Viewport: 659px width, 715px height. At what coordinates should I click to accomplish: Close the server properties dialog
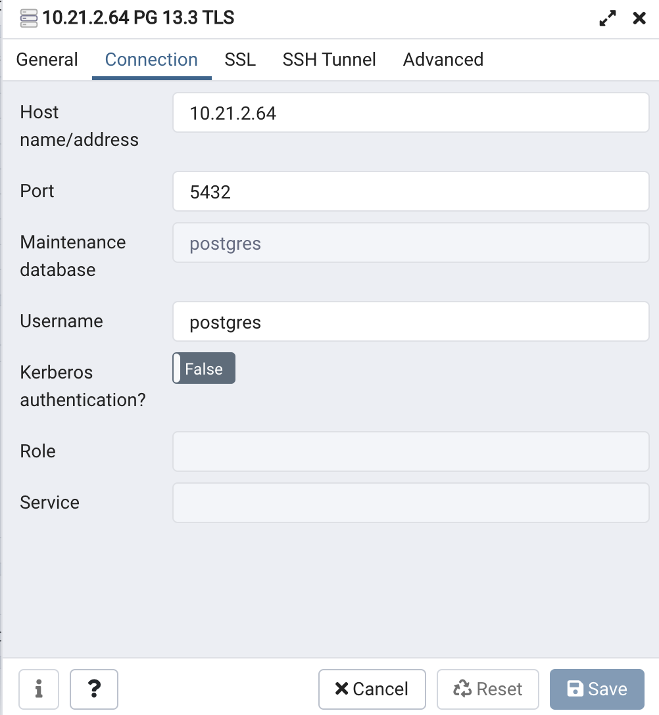click(x=639, y=18)
